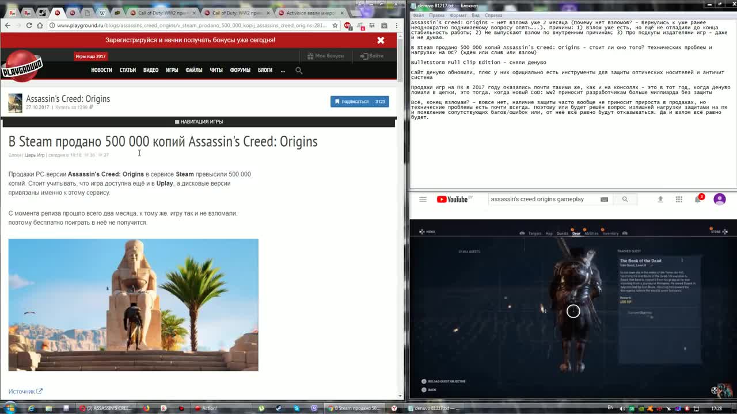Image resolution: width=737 pixels, height=414 pixels.
Task: Switch to the Wikipedia browser tab
Action: [102, 13]
